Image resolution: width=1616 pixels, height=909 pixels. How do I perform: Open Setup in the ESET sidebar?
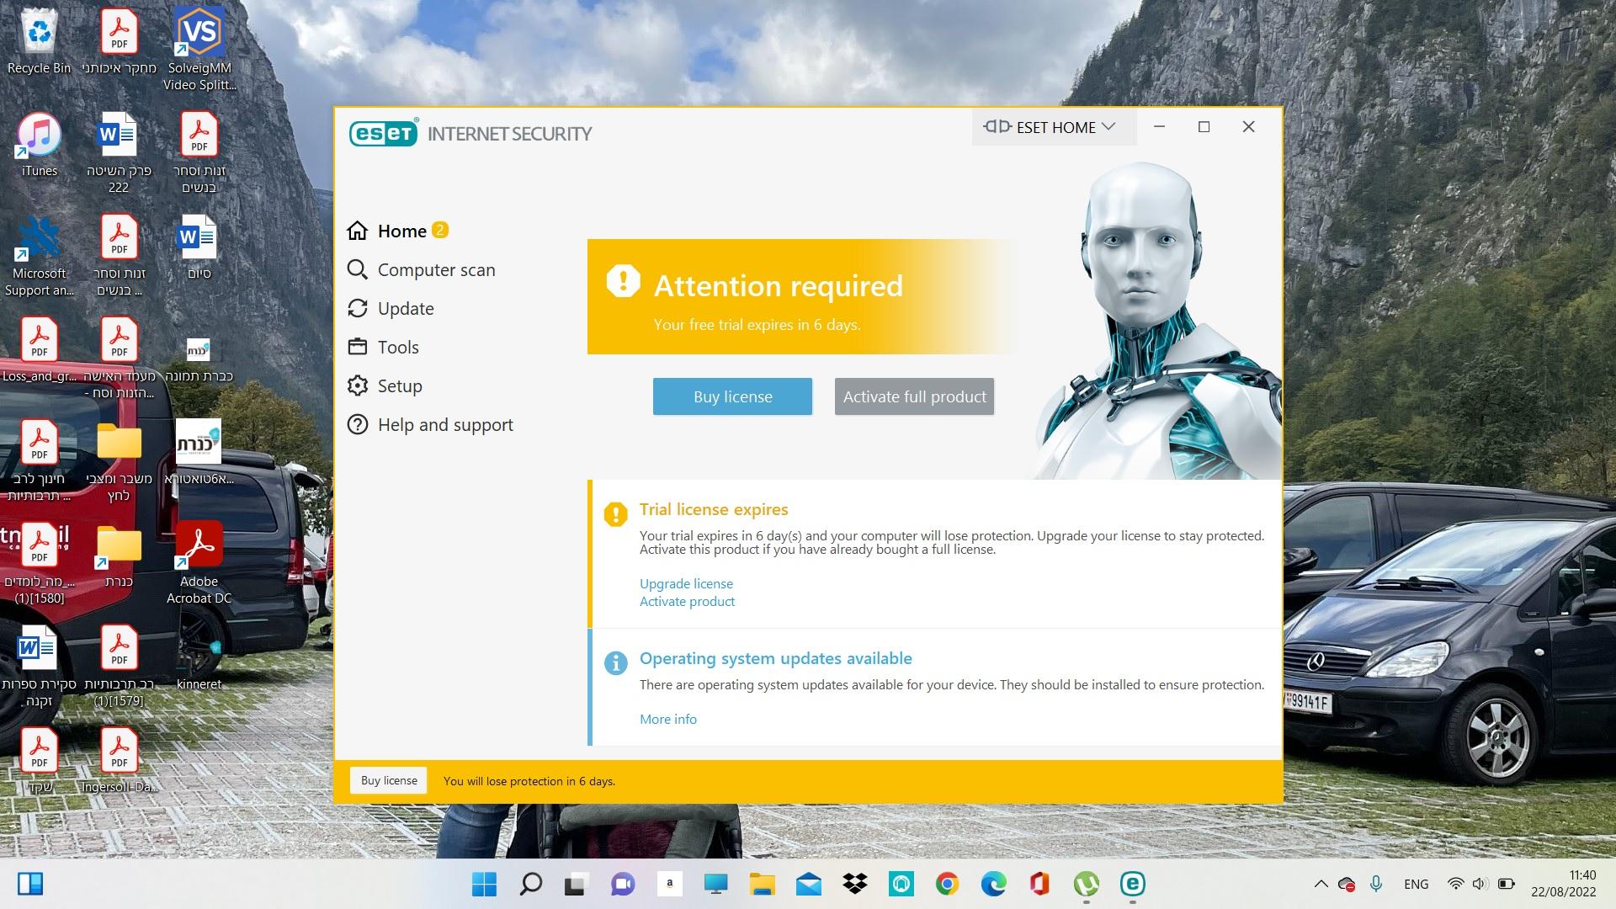pyautogui.click(x=385, y=385)
